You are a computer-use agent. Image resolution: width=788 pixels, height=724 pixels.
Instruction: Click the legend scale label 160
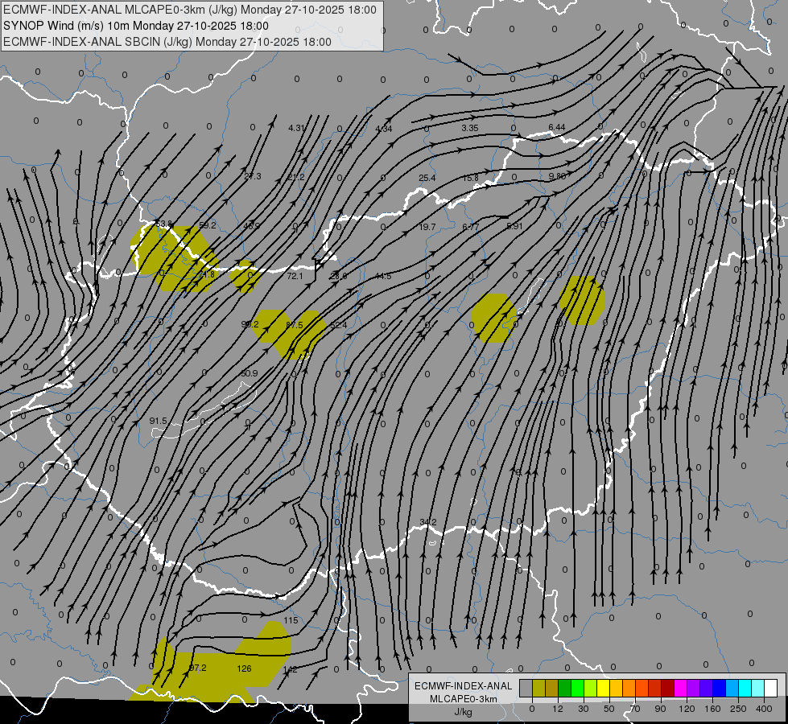coord(712,709)
